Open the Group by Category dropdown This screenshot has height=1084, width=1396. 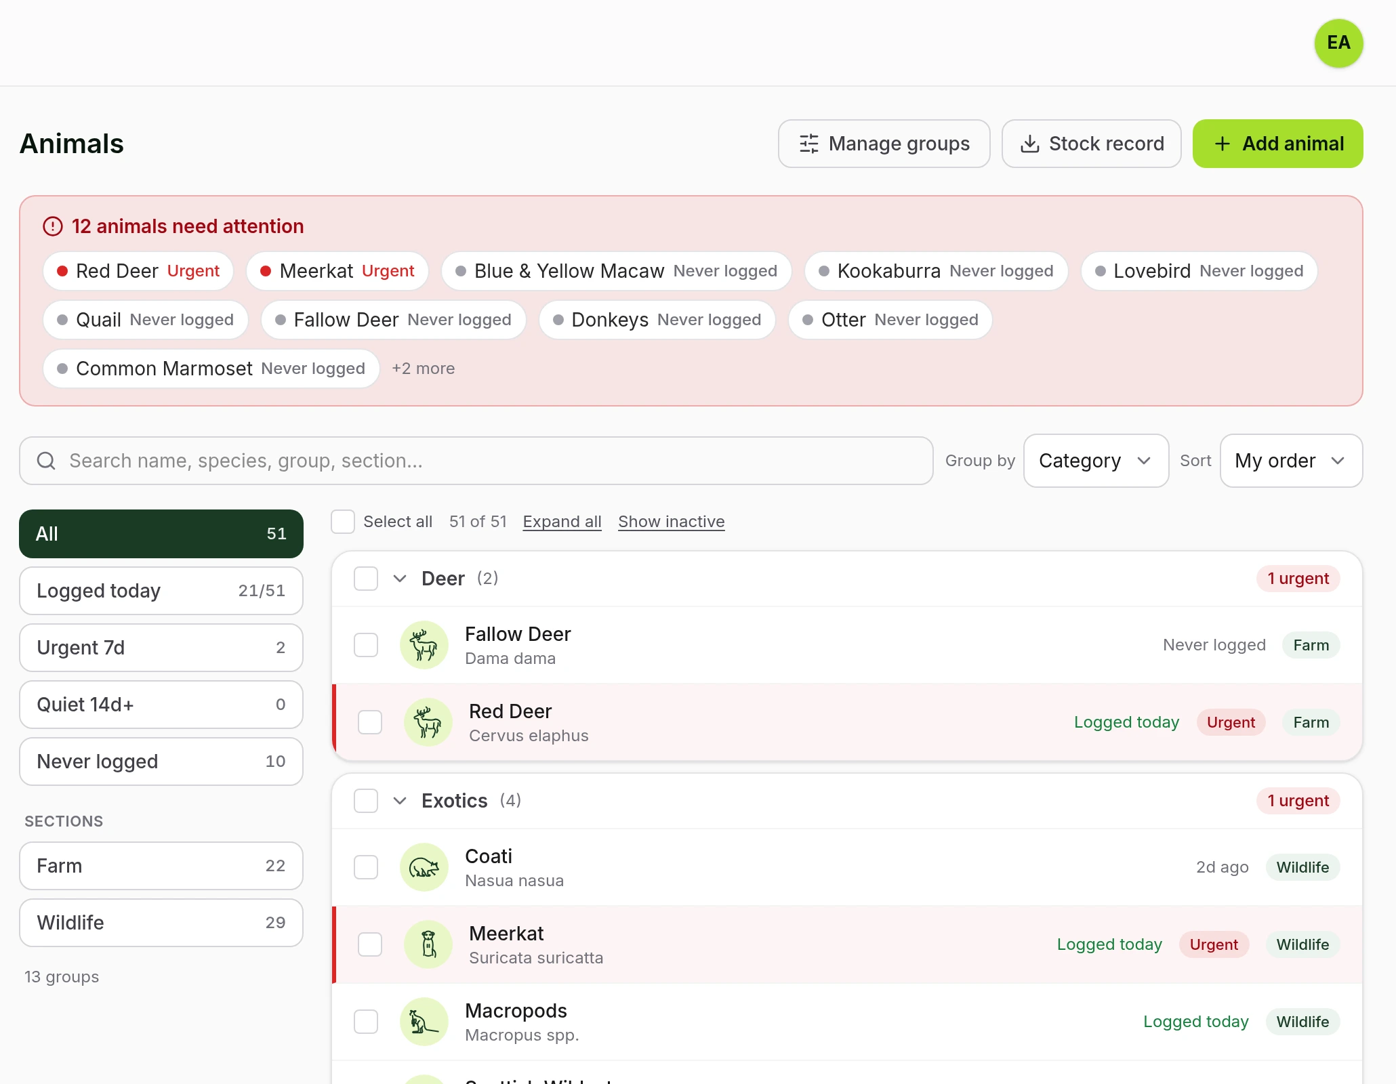1096,461
